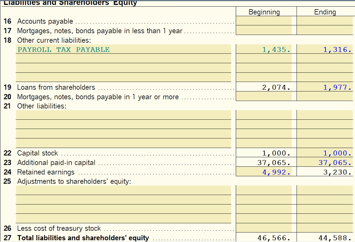Image resolution: width=355 pixels, height=242 pixels.
Task: Click Less cost of treasury stock Beginning field
Action: pyautogui.click(x=264, y=228)
